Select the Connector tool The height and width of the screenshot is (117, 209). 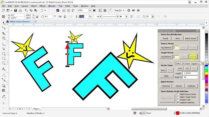[x=4, y=80]
